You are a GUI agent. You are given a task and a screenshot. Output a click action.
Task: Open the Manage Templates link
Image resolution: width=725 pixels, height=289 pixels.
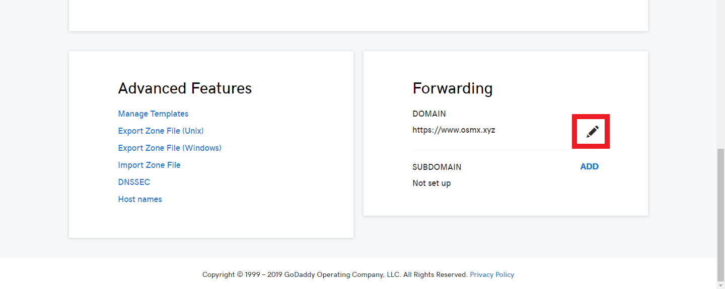pyautogui.click(x=153, y=114)
